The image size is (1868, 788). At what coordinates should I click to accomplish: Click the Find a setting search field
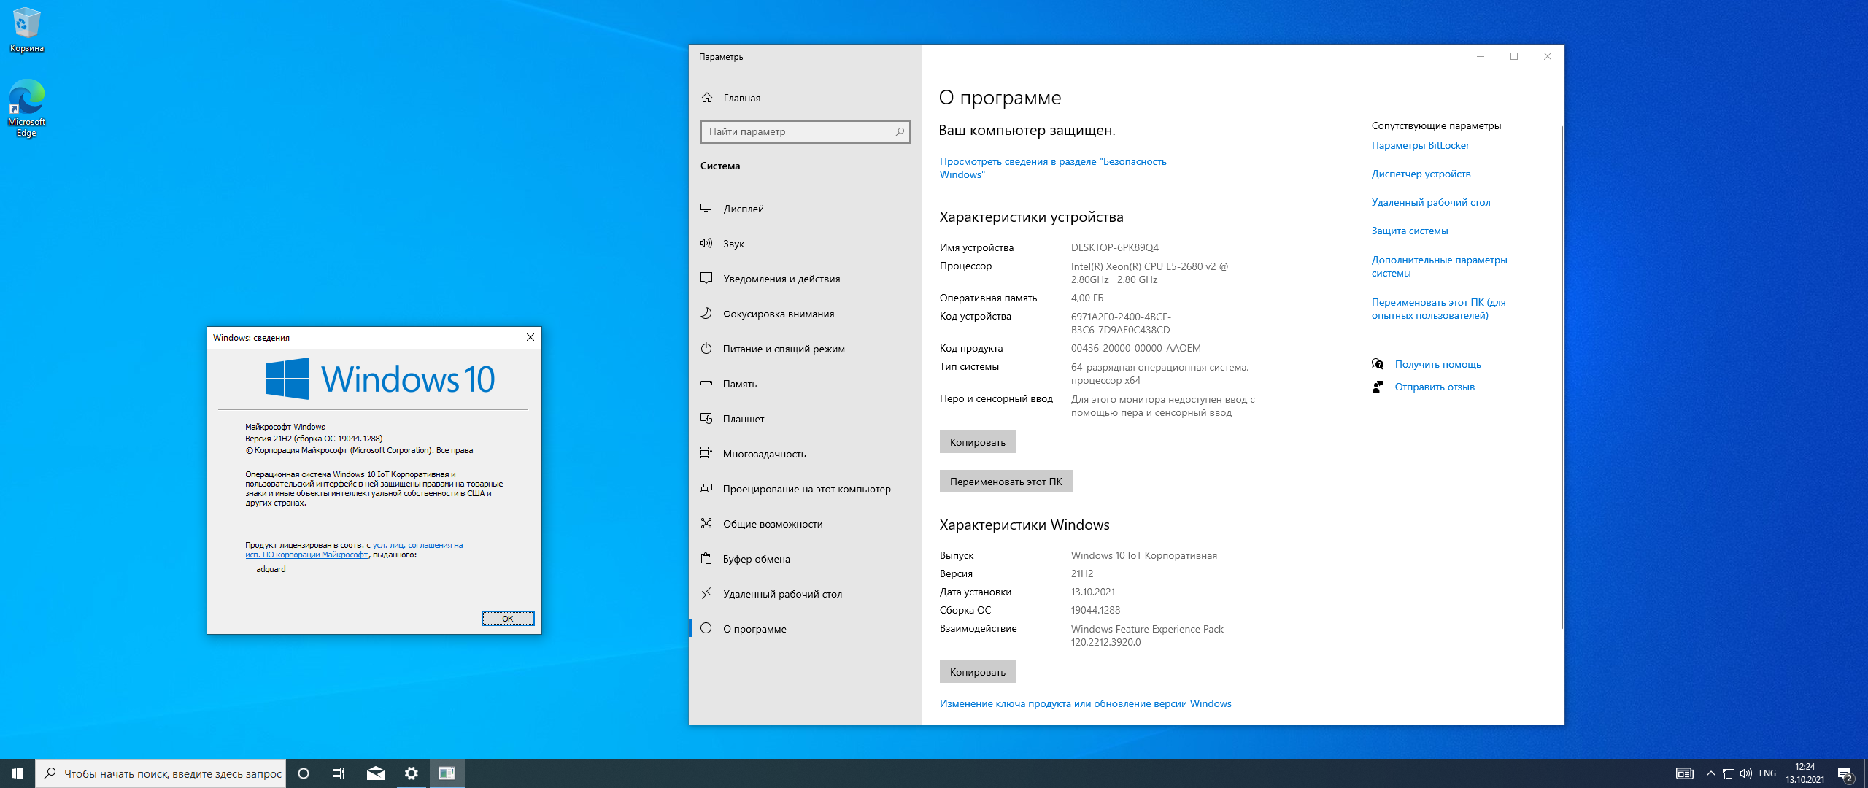point(799,131)
